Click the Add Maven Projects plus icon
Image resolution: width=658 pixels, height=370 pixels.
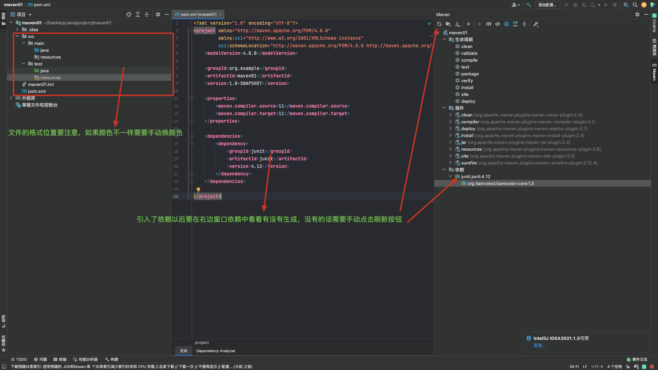coord(468,24)
